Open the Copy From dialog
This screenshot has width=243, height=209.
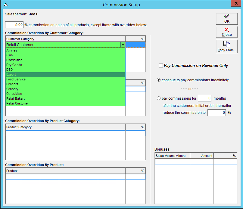227,46
